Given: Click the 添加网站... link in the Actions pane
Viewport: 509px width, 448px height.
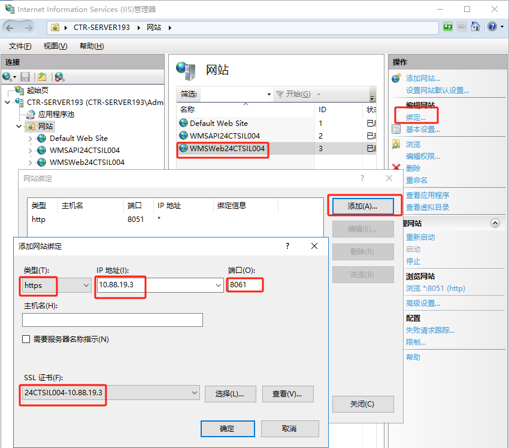Looking at the screenshot, I should coord(423,79).
